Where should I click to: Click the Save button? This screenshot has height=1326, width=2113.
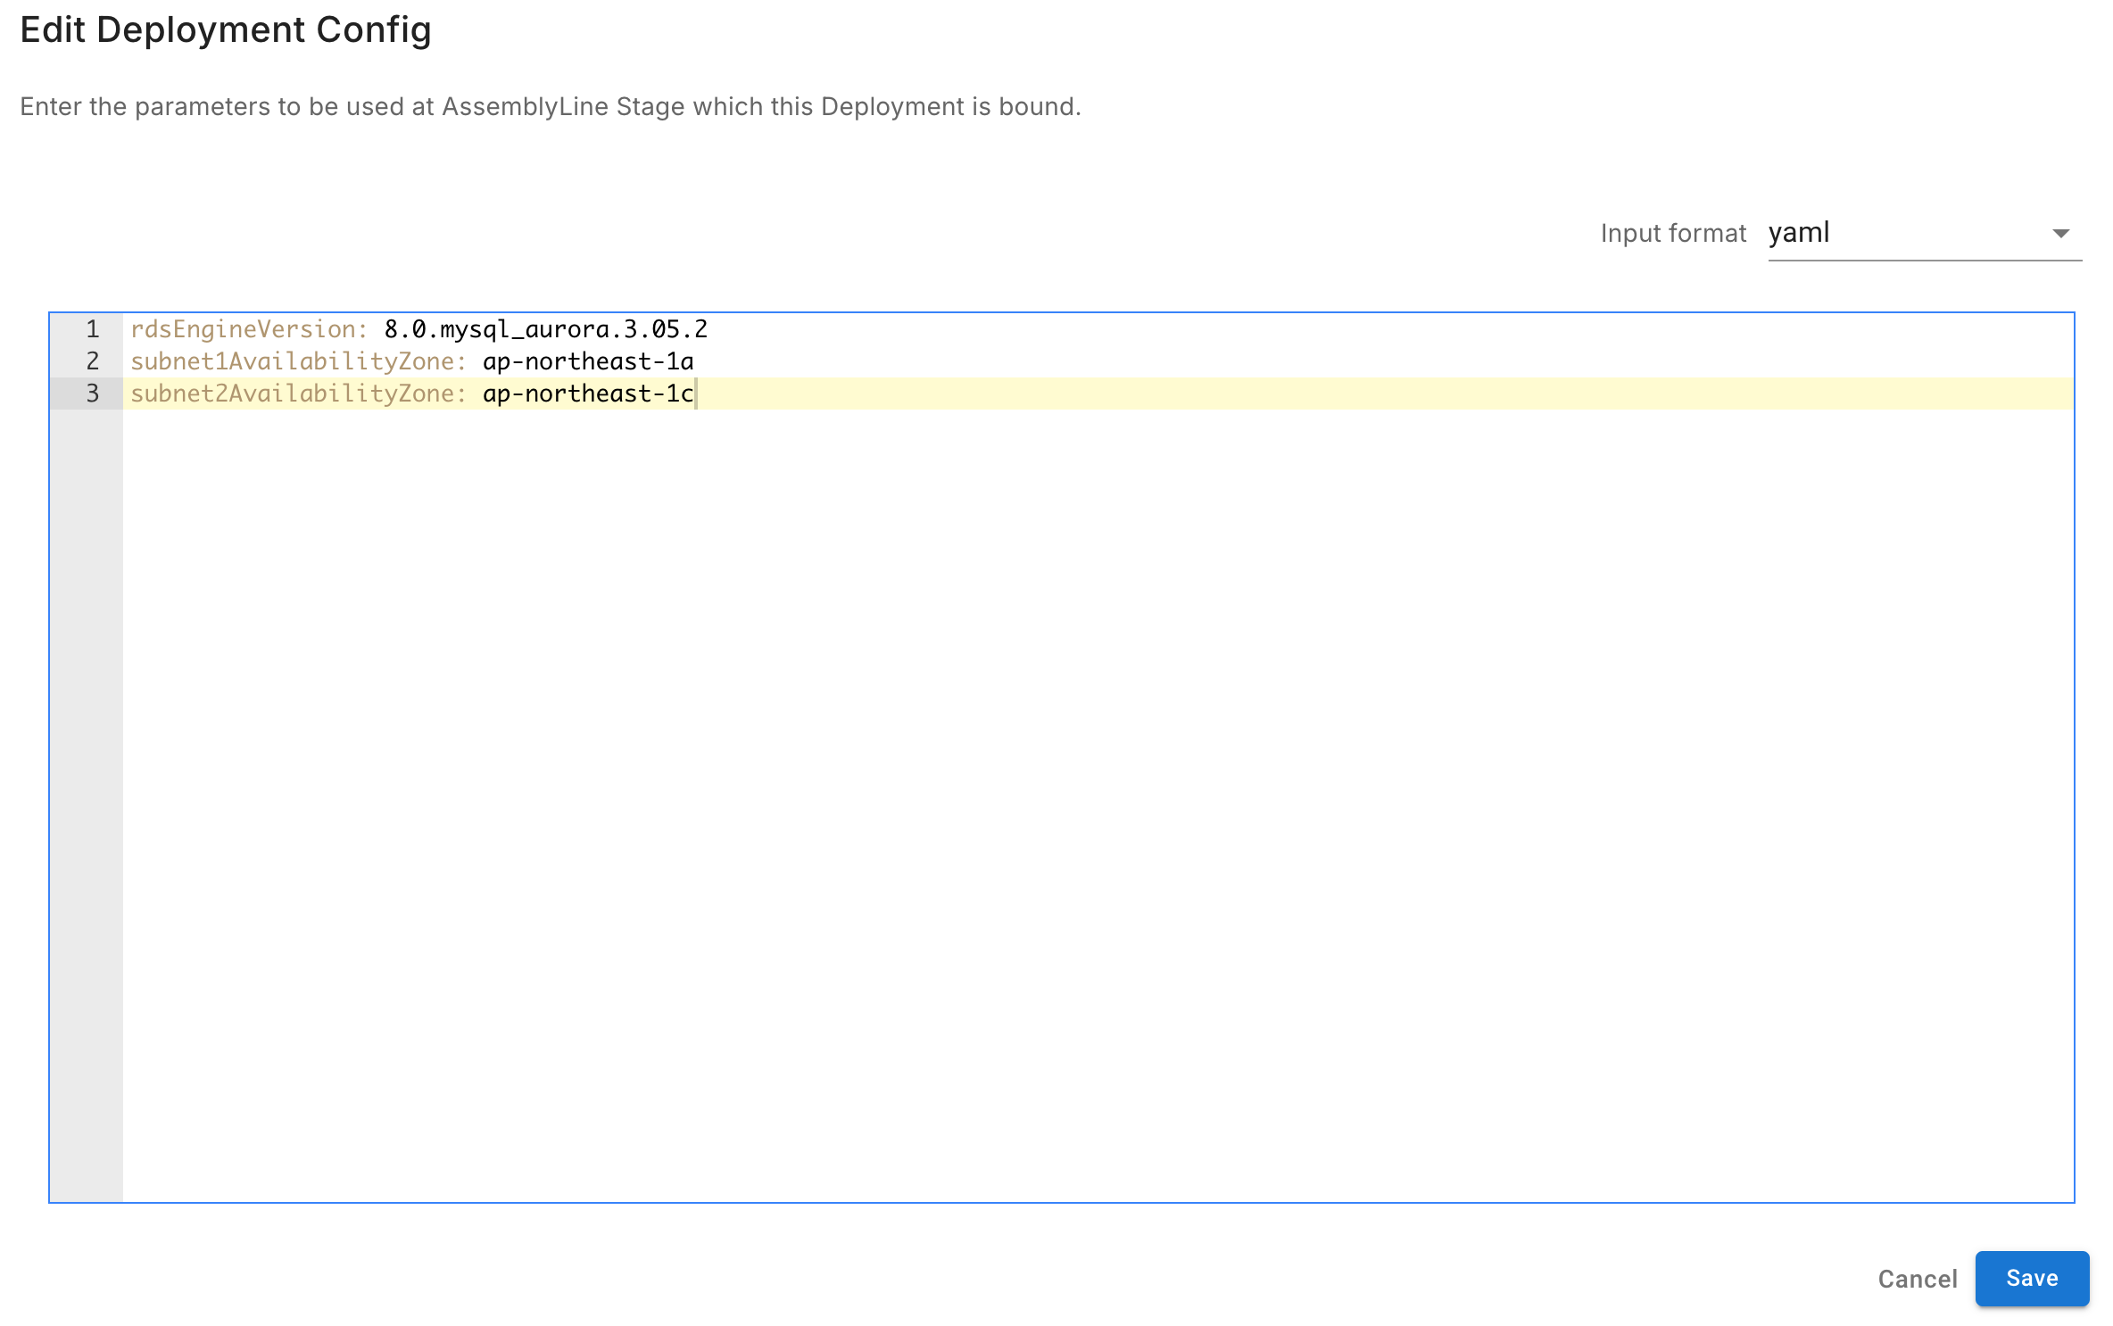[2031, 1278]
